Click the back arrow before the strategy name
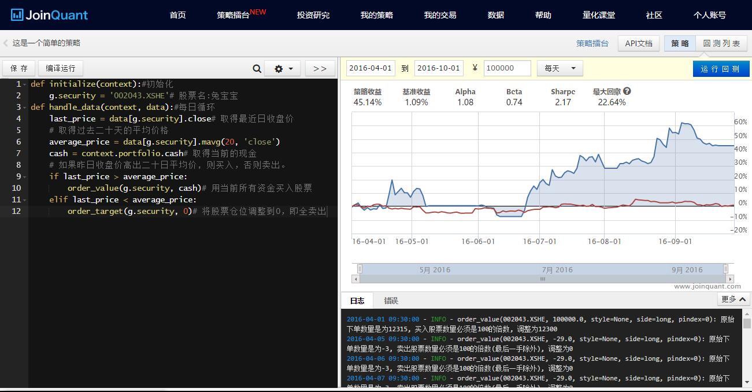 pos(6,43)
